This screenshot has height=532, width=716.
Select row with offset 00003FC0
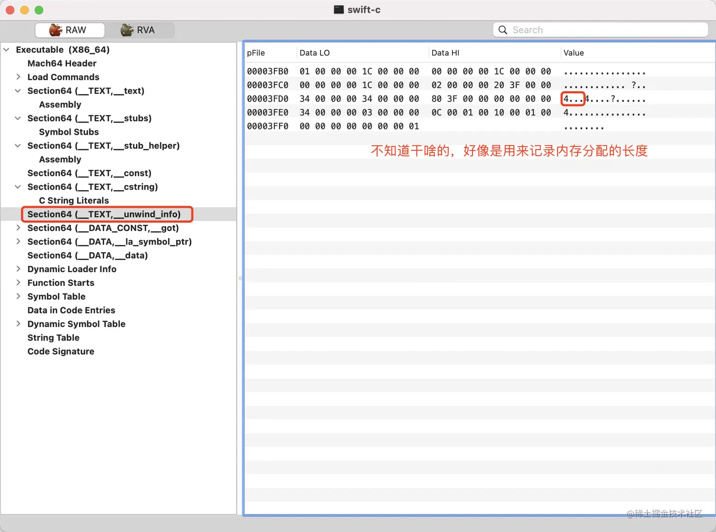(x=479, y=85)
